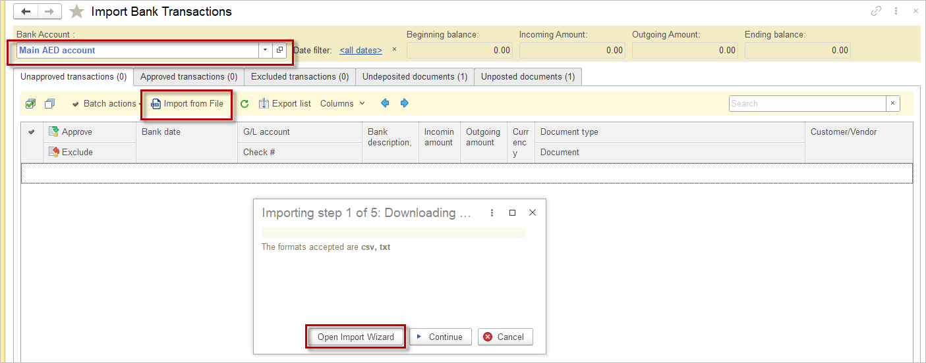Click into the Search field

807,104
